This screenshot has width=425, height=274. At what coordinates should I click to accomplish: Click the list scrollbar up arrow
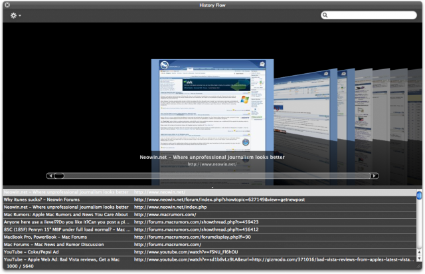click(x=419, y=252)
